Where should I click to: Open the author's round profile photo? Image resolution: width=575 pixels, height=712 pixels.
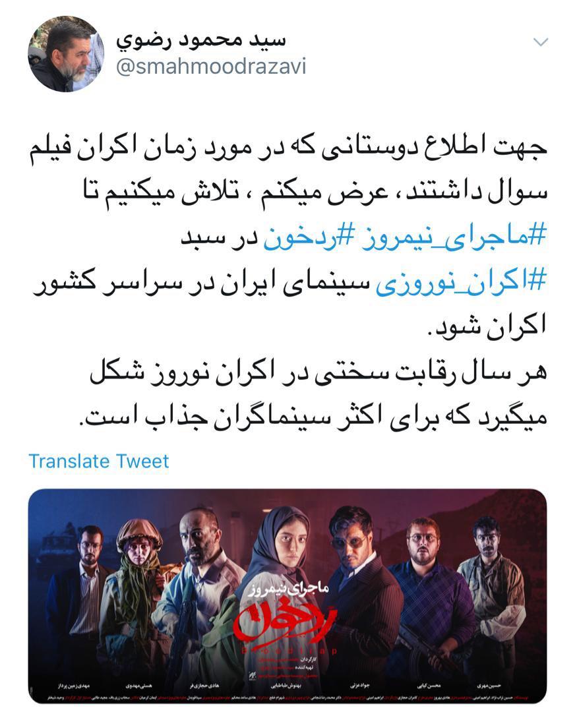click(66, 54)
